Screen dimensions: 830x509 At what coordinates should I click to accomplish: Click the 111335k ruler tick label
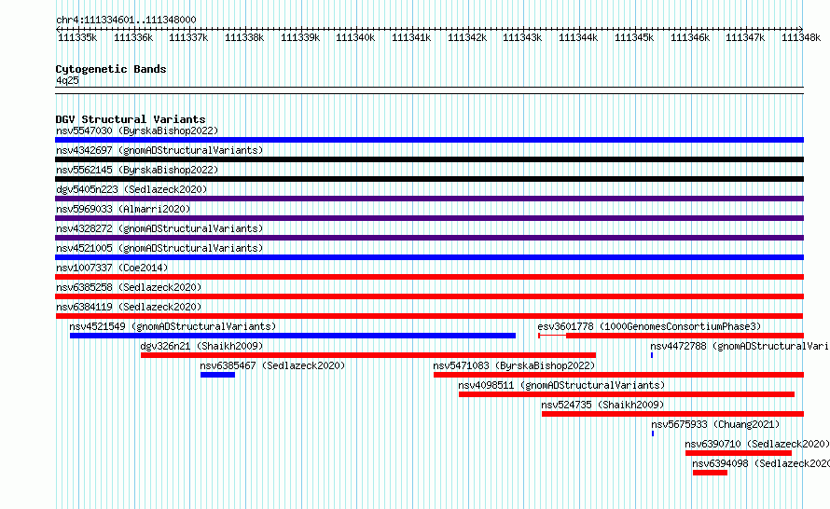click(x=77, y=37)
